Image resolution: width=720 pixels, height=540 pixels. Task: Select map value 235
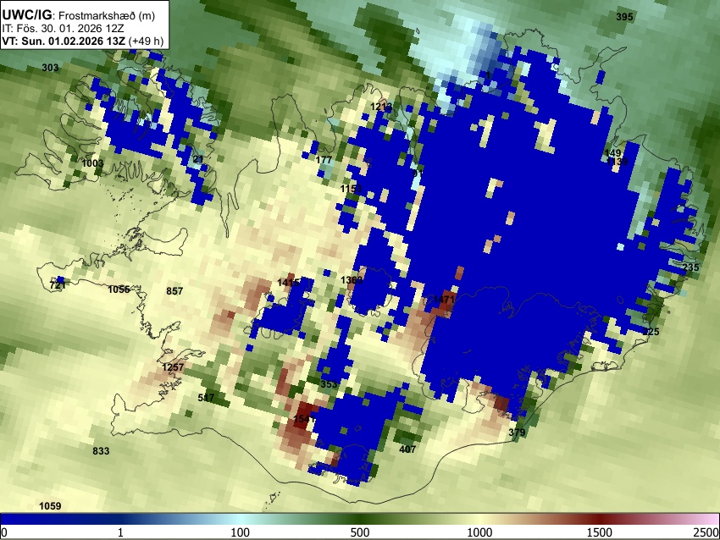tap(690, 267)
